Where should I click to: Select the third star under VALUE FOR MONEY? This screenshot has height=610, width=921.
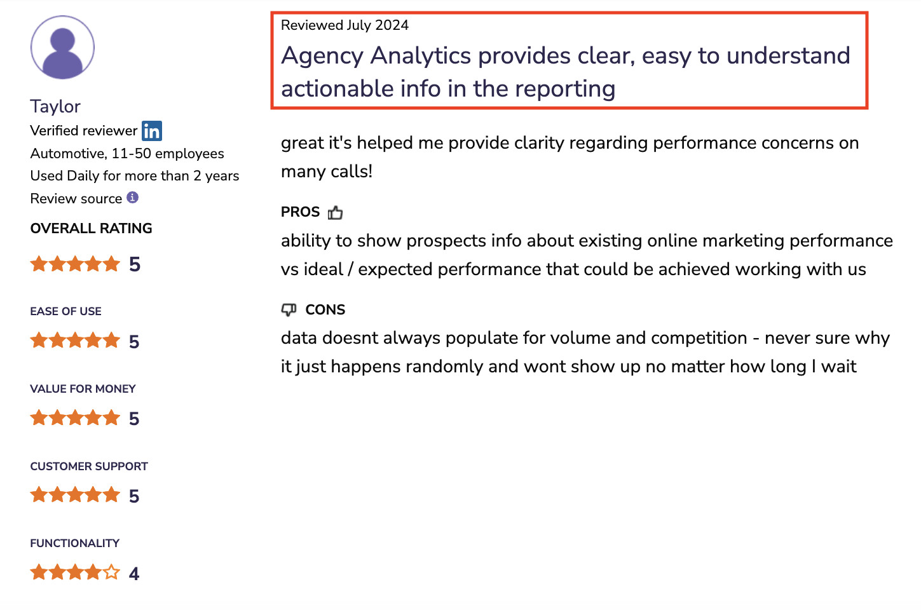pos(75,417)
